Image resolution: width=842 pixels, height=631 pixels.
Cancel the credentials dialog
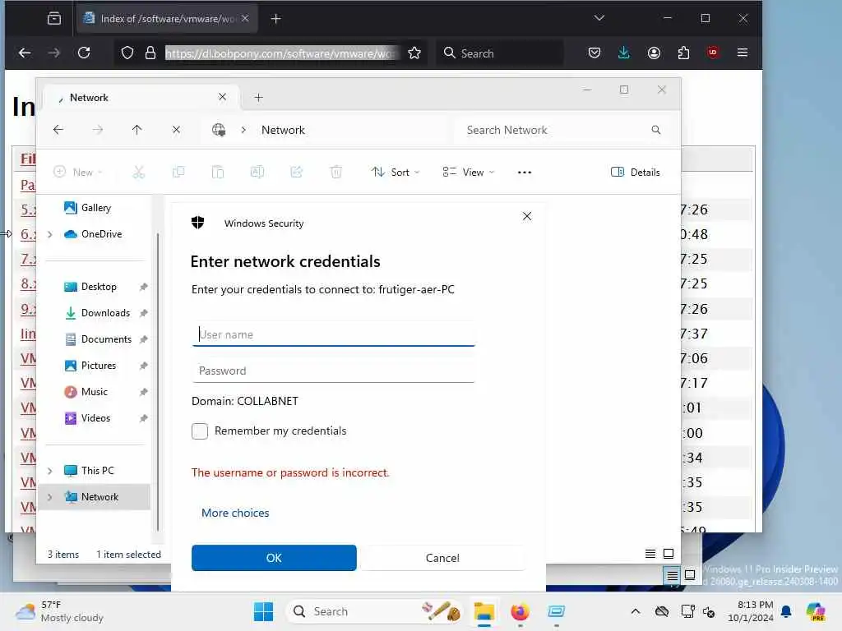[x=442, y=558]
